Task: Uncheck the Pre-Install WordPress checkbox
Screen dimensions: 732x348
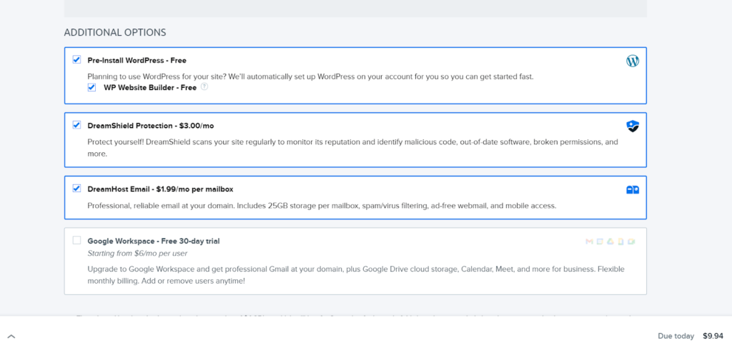Action: point(76,60)
